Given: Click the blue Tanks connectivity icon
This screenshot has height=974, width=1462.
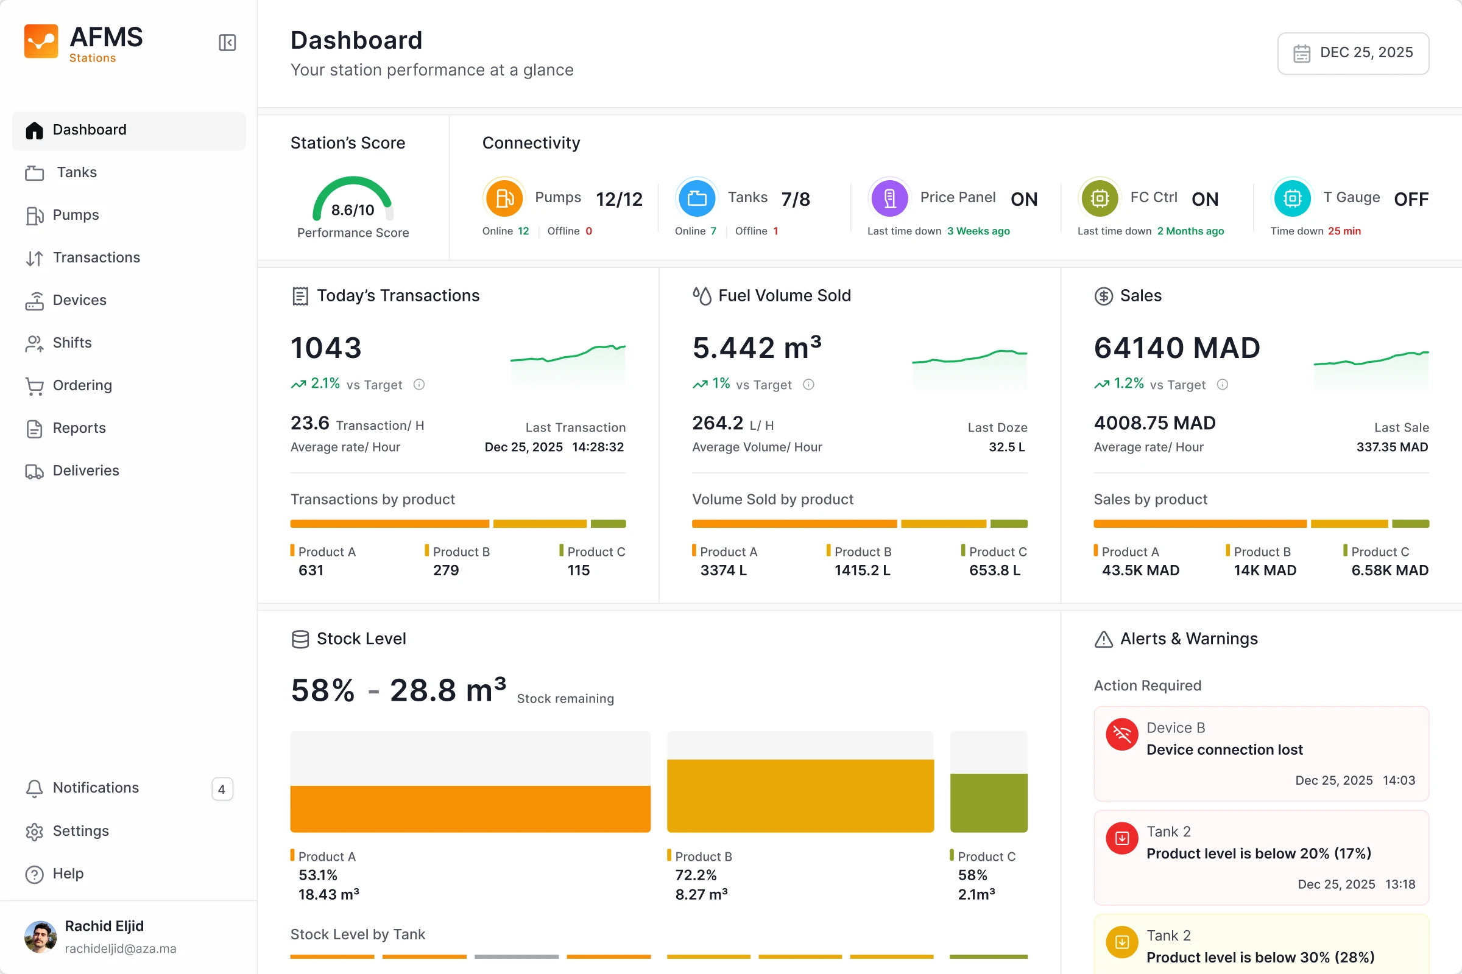Looking at the screenshot, I should click(x=696, y=198).
